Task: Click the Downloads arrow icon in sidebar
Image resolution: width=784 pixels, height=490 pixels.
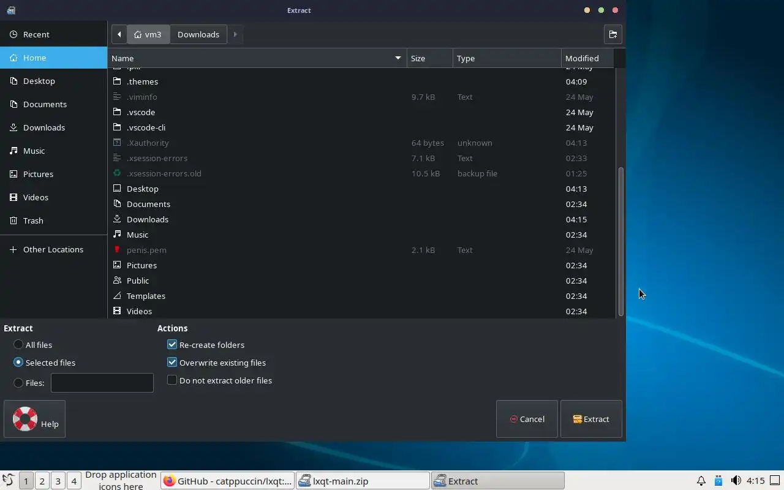Action: coord(13,127)
